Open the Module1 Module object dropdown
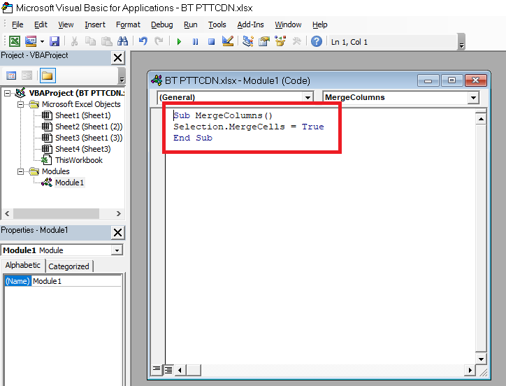The width and height of the screenshot is (506, 386). 117,250
